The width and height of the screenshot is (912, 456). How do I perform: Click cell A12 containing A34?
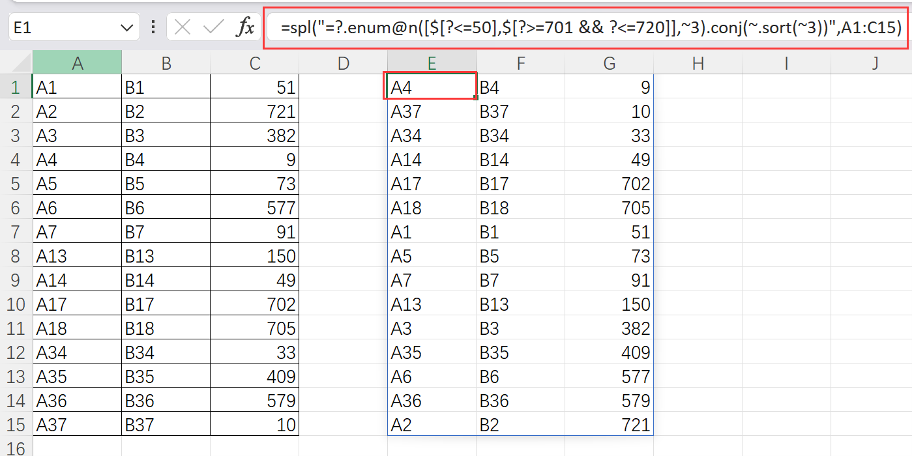click(x=78, y=352)
